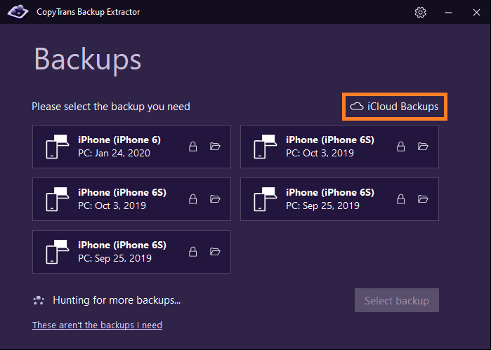Open folder icon on right-column Sep 25, 2019 backup
The image size is (491, 350).
point(423,198)
